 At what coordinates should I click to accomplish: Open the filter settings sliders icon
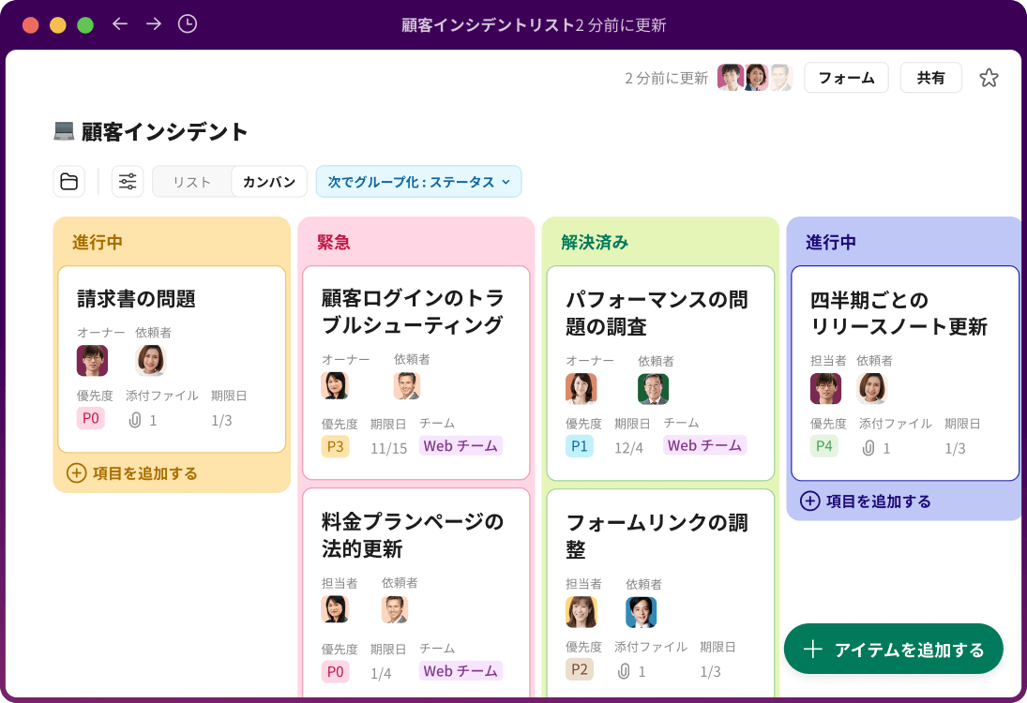[128, 181]
